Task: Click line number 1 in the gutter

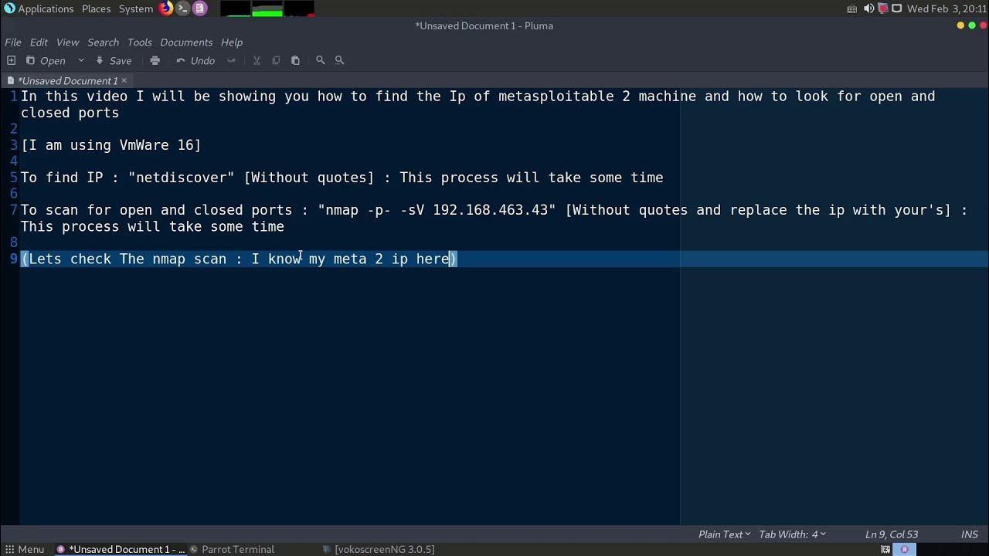Action: click(x=14, y=97)
